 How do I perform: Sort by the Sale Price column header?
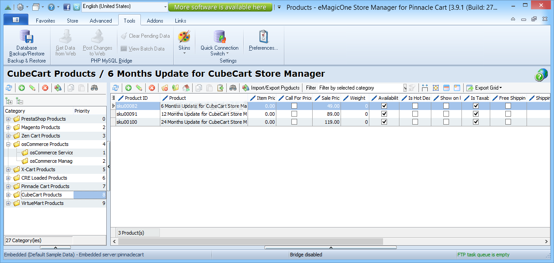click(x=327, y=98)
